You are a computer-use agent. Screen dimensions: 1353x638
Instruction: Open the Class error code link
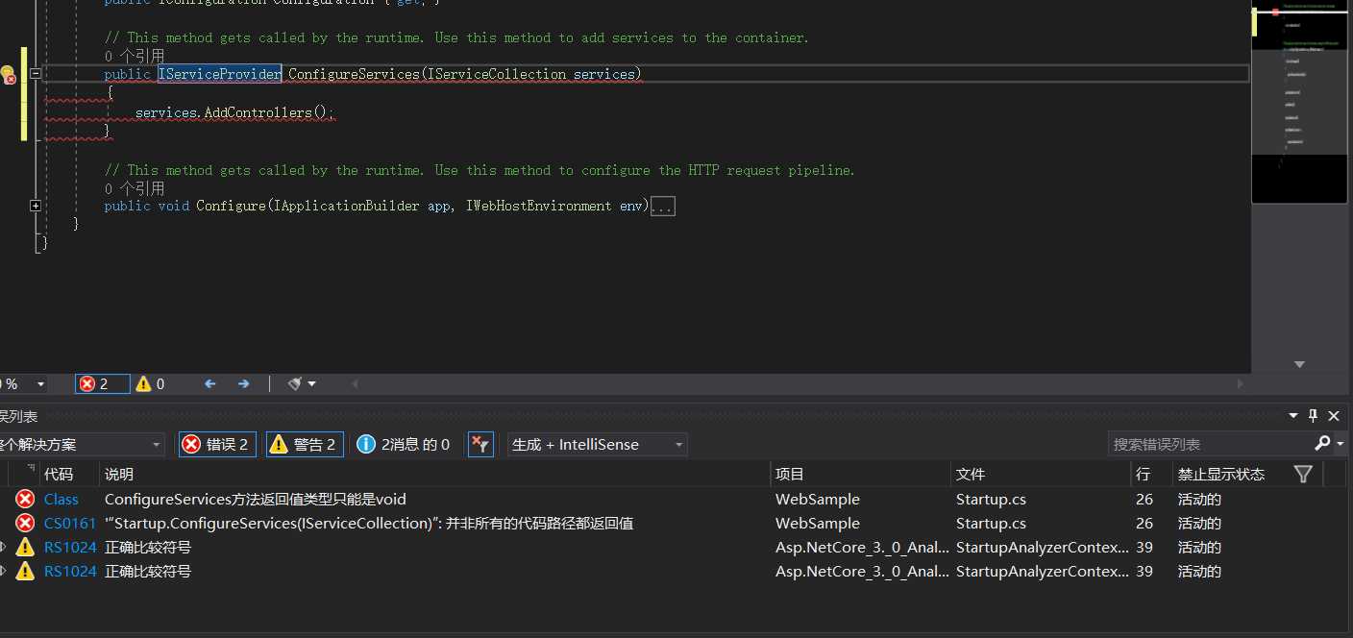coord(61,499)
